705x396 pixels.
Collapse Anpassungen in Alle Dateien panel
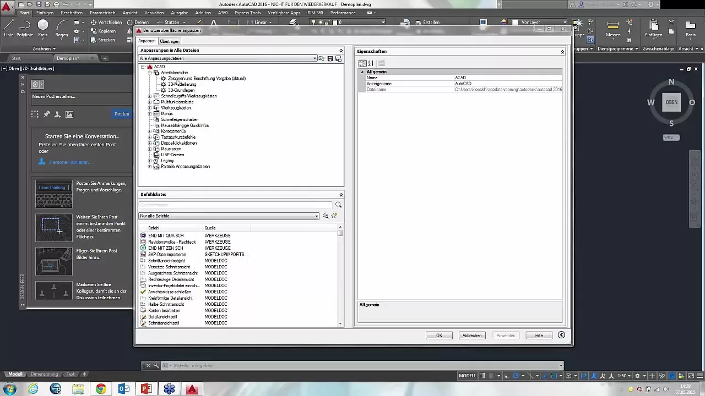click(x=341, y=50)
